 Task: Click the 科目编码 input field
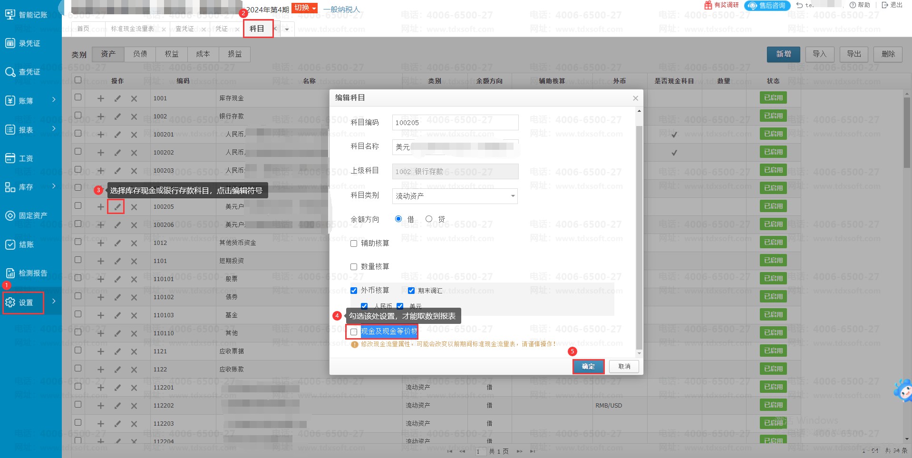(455, 123)
